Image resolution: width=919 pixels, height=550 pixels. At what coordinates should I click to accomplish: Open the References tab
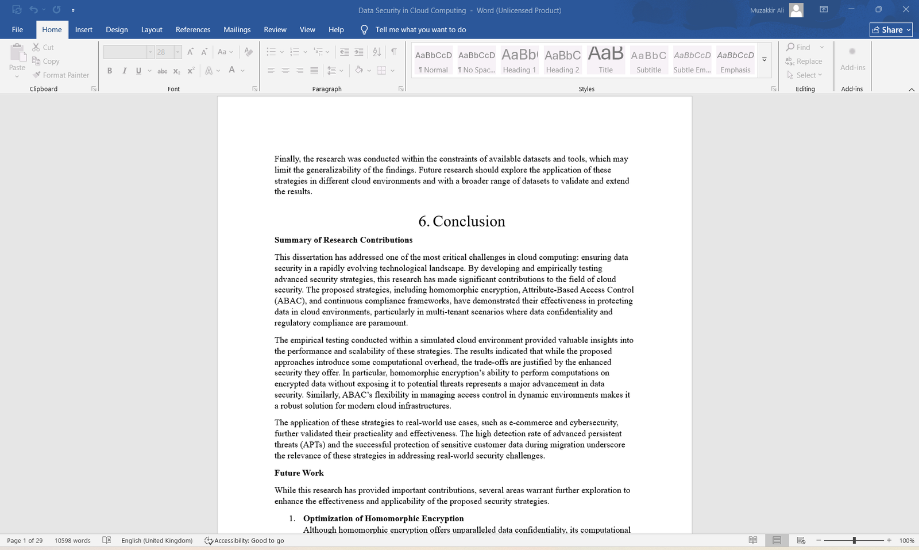(x=193, y=30)
